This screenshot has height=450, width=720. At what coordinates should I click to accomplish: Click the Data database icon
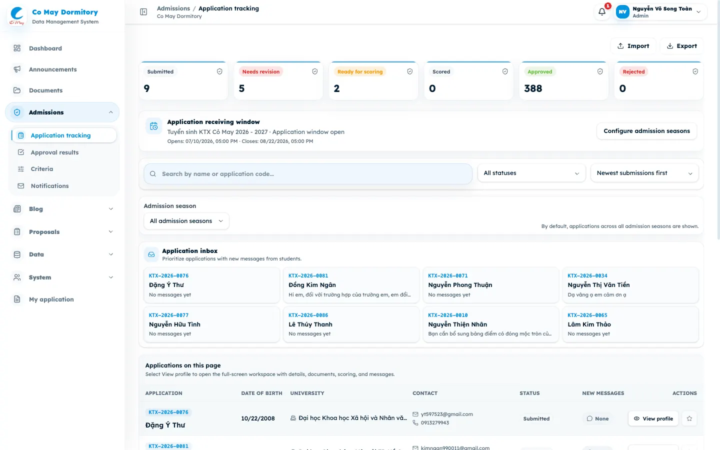tap(17, 254)
